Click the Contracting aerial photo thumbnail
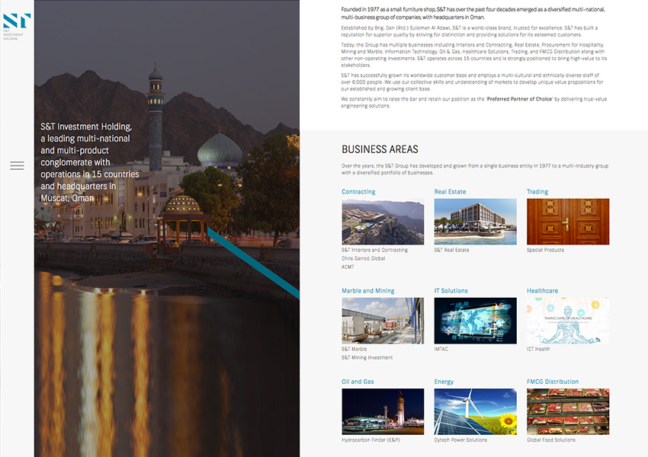The height and width of the screenshot is (457, 648). [x=383, y=222]
